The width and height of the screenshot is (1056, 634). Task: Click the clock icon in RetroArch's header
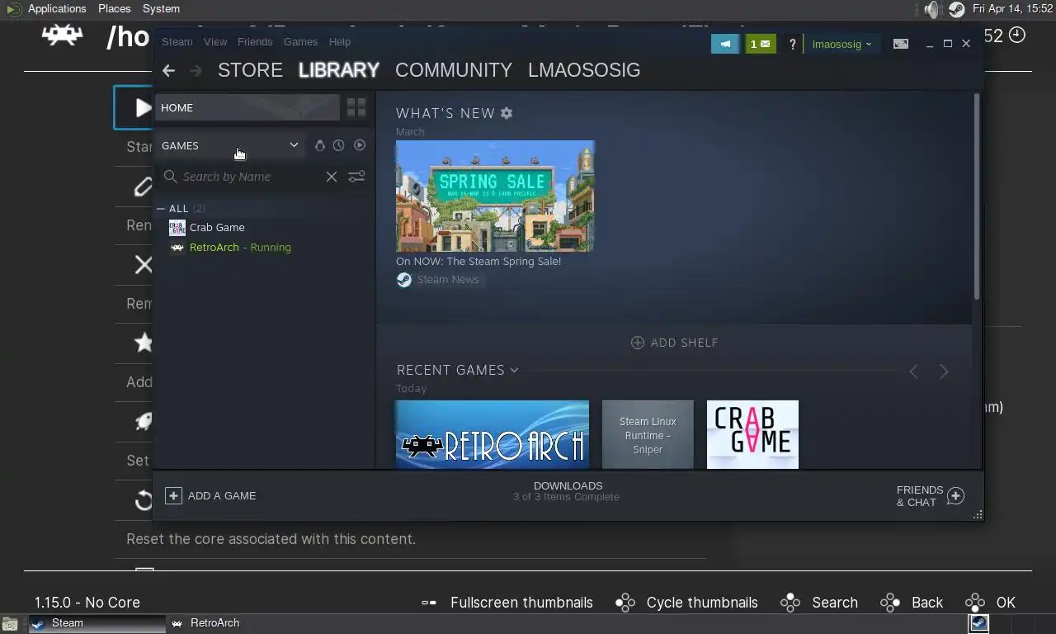click(1017, 35)
